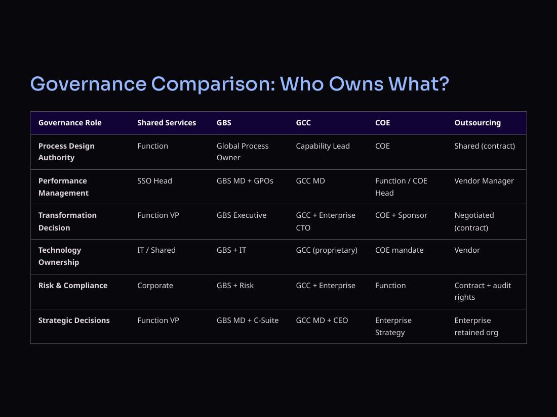557x417 pixels.
Task: Select the 'Shared (contract)' cell
Action: pos(485,146)
